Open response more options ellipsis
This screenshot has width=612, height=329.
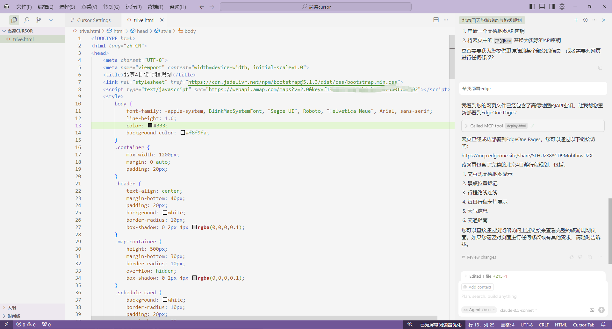point(600,257)
